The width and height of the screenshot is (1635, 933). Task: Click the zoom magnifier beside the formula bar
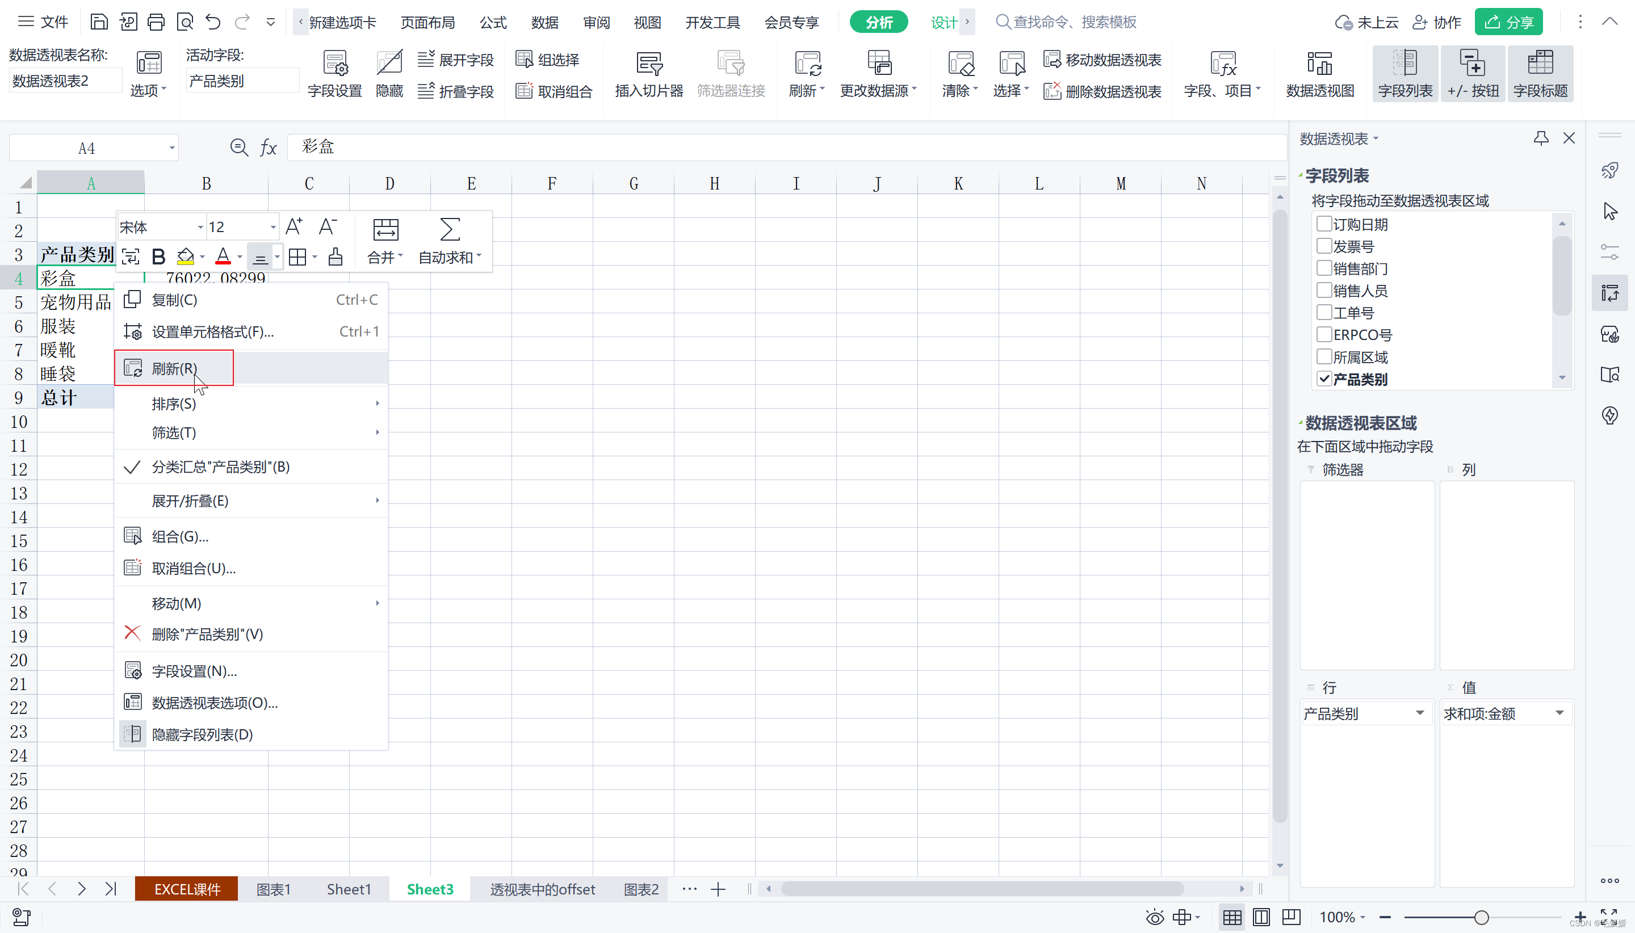pos(239,148)
